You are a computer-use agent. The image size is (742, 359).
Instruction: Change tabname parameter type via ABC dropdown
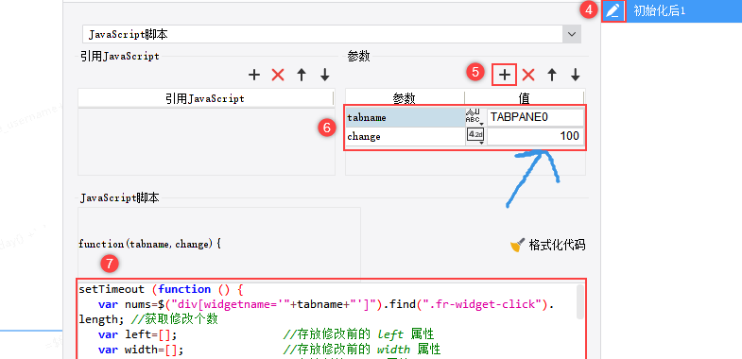click(475, 117)
